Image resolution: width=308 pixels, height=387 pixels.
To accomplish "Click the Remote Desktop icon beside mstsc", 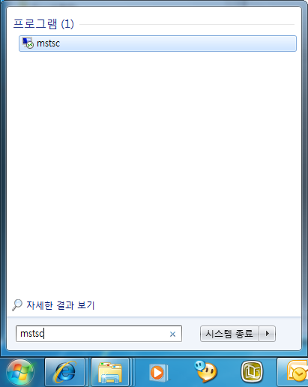I will click(28, 43).
